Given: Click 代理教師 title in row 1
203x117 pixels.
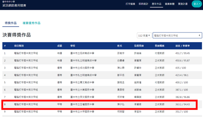Looking at the screenshot, I should [159, 53].
